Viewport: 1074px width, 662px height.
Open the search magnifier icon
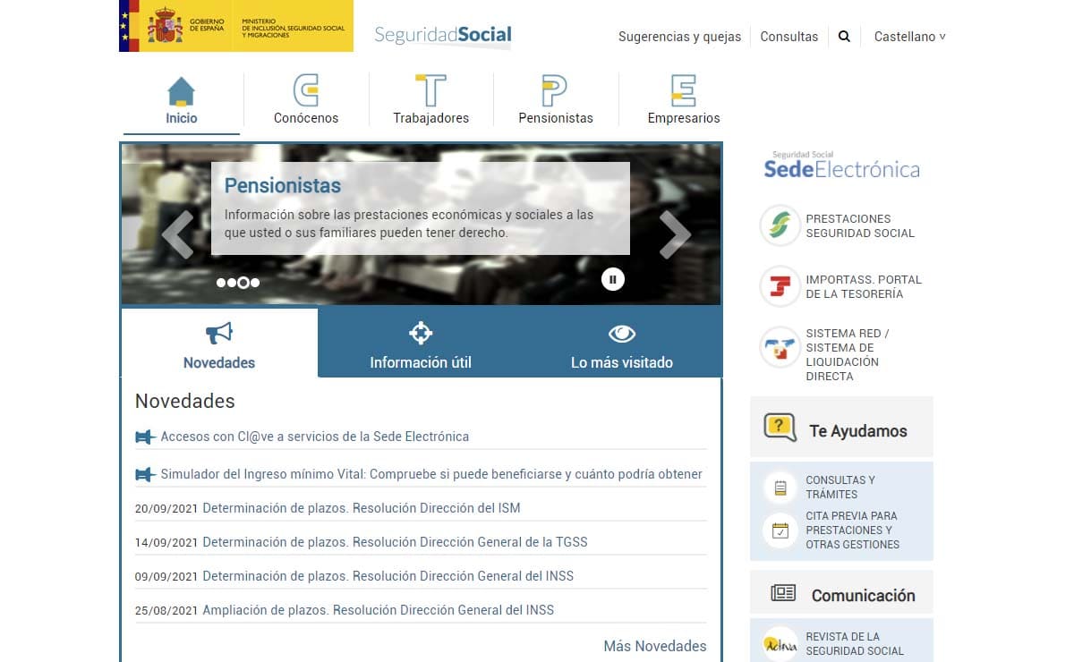pyautogui.click(x=843, y=36)
